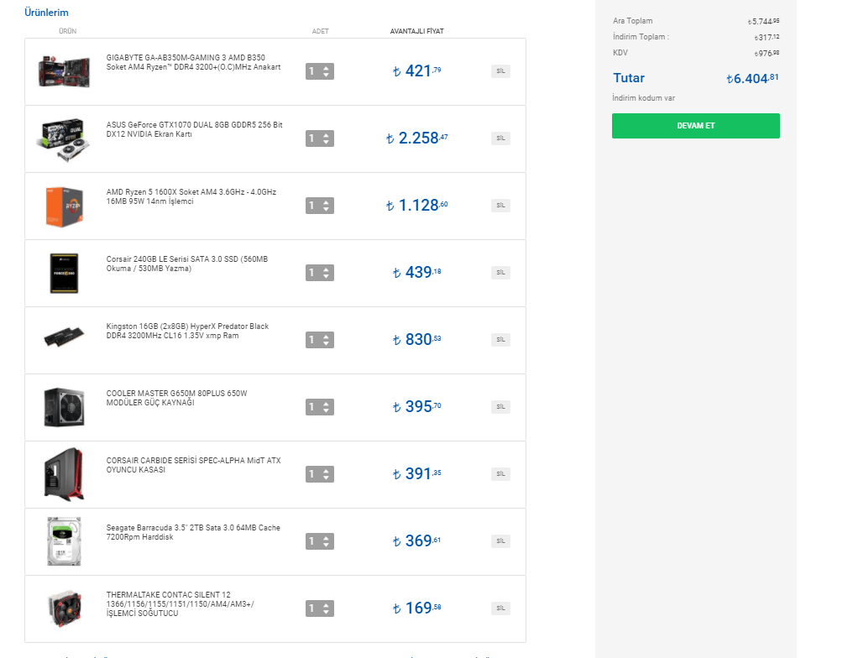Click the Corsair Carbide case thumbnail
Viewport: 853px width, 658px height.
(x=64, y=474)
